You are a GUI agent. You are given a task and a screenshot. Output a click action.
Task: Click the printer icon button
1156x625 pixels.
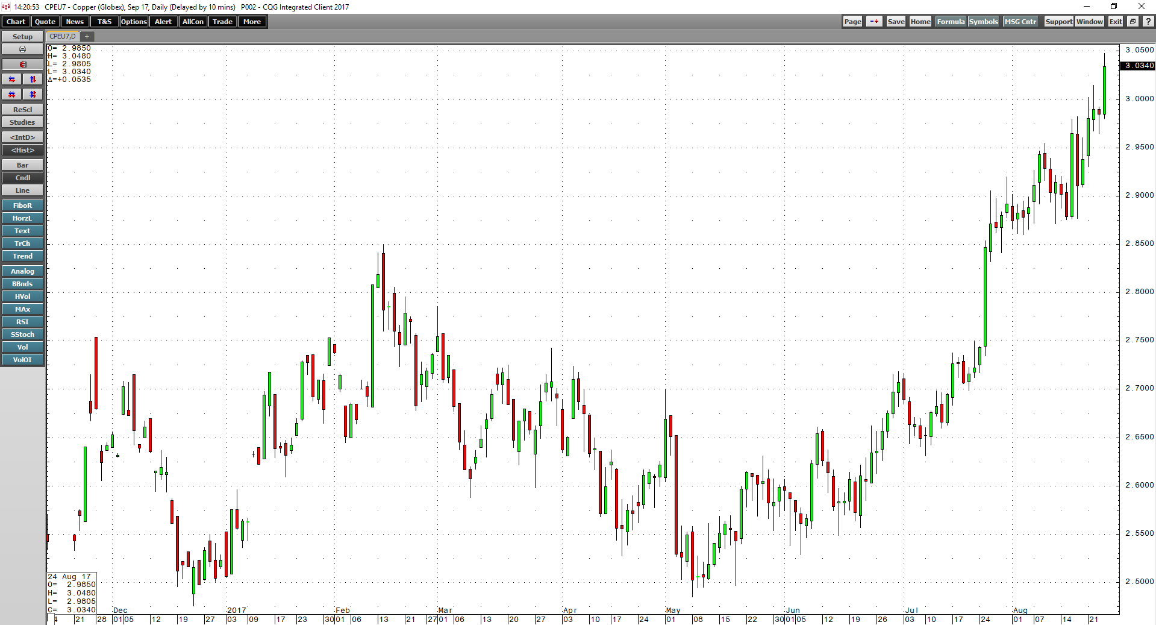click(22, 49)
